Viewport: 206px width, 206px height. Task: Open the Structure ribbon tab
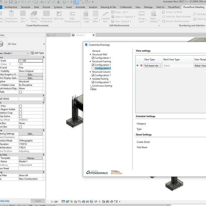pos(26,7)
